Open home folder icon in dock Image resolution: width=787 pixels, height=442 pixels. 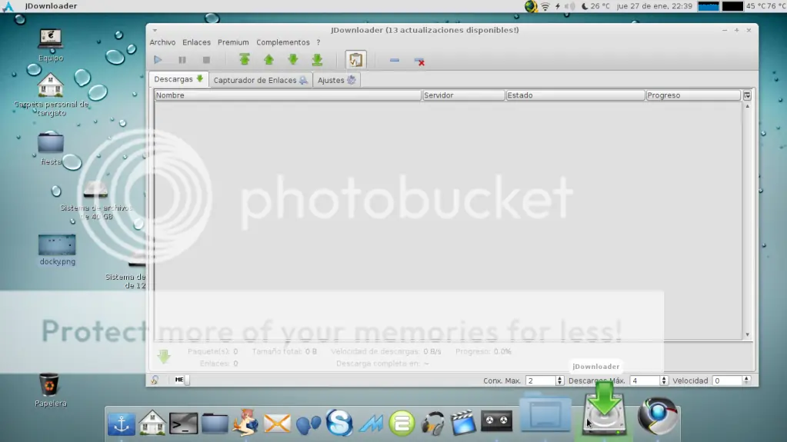click(152, 423)
